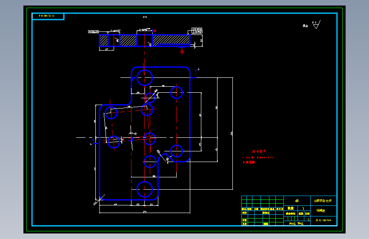Screen dimensions: 369x239
Task: Select the section cut marker on plan view's left
Action: click(x=94, y=142)
